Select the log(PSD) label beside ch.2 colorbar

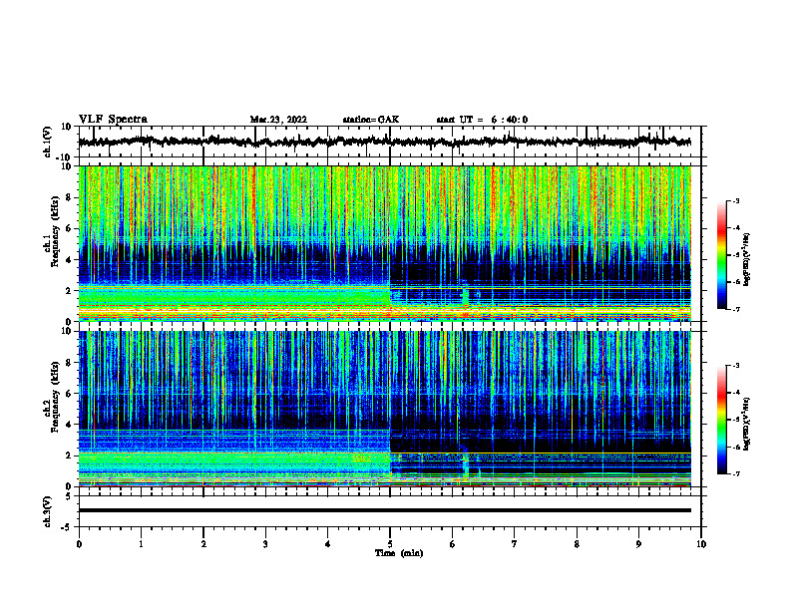747,424
